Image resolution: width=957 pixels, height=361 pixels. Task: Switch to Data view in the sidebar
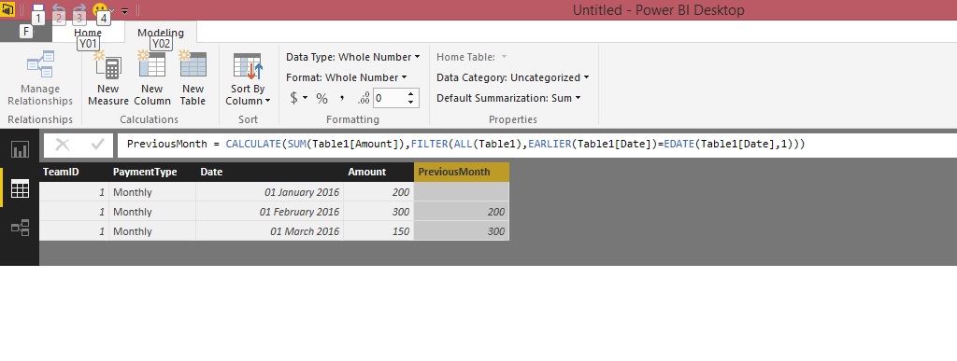[x=21, y=188]
